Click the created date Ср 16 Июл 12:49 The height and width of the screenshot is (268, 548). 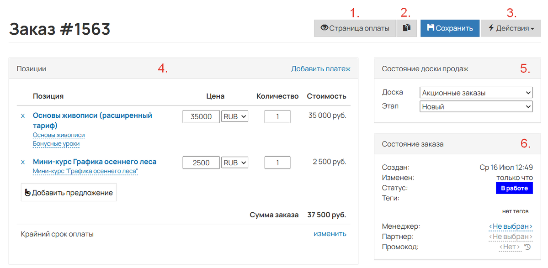click(506, 168)
